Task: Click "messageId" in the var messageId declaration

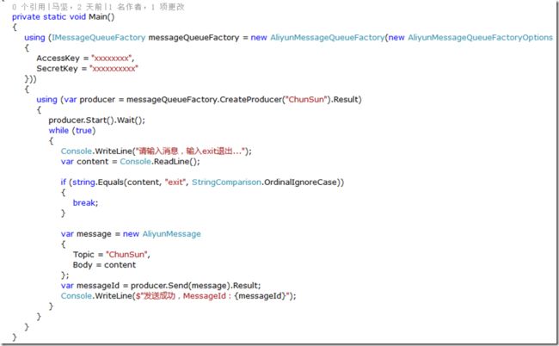Action: (x=98, y=286)
